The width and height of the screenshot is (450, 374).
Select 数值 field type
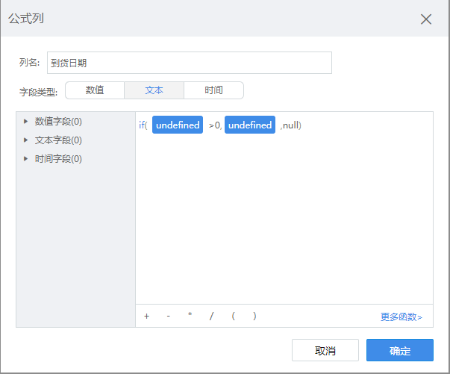tap(95, 90)
